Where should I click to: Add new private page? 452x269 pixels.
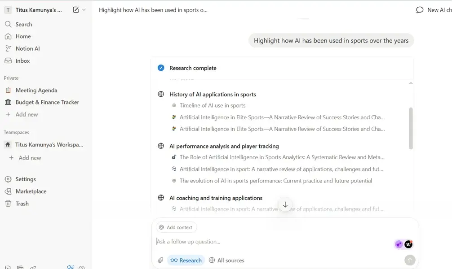tap(27, 114)
